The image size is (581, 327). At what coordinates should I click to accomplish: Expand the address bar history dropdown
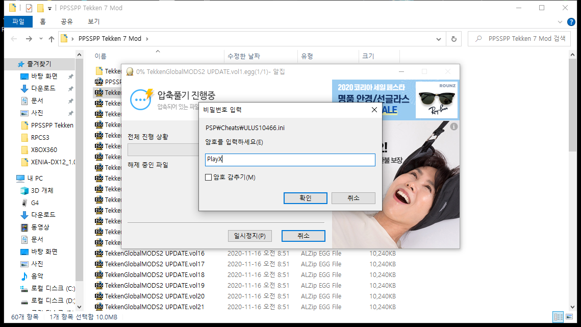point(438,39)
